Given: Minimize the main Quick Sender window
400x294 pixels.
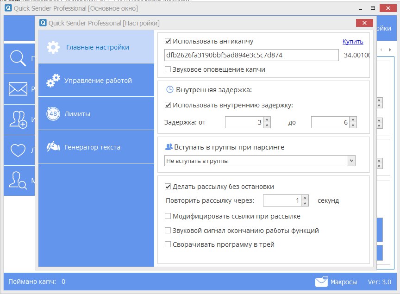Looking at the screenshot, I should pyautogui.click(x=361, y=8).
